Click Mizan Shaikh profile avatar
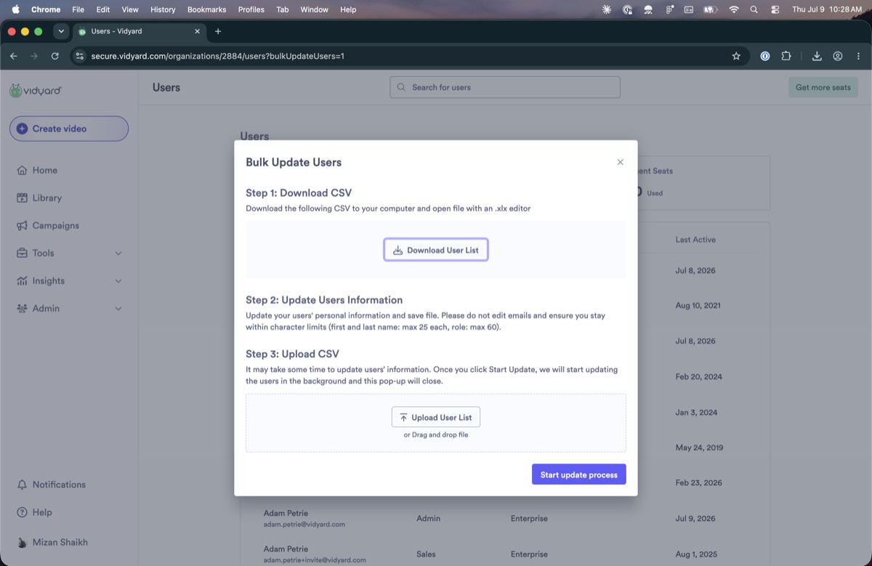This screenshot has height=566, width=872. click(x=22, y=542)
